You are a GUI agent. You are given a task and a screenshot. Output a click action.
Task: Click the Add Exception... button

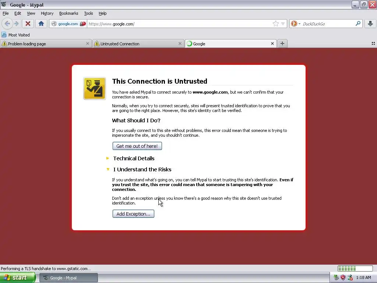[133, 214]
